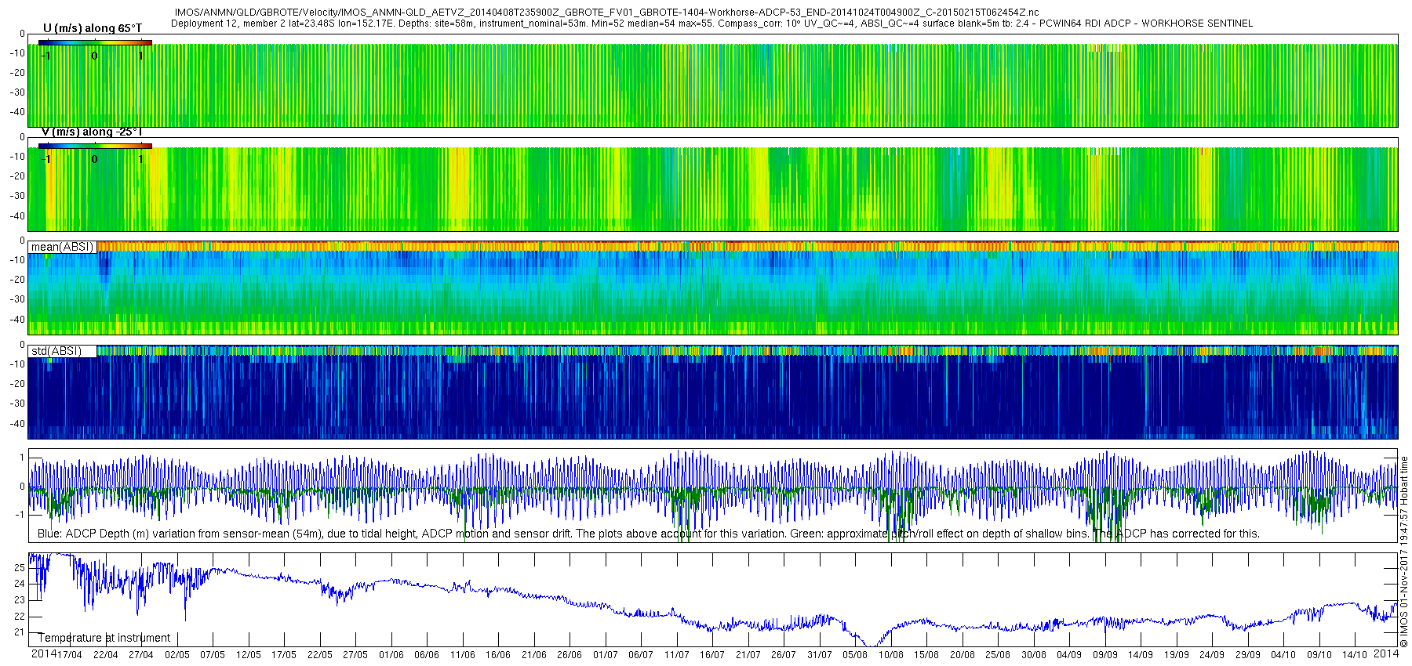Screen dimensions: 1412x666
Task: Click the 09/09 date on time axis
Action: click(1104, 655)
